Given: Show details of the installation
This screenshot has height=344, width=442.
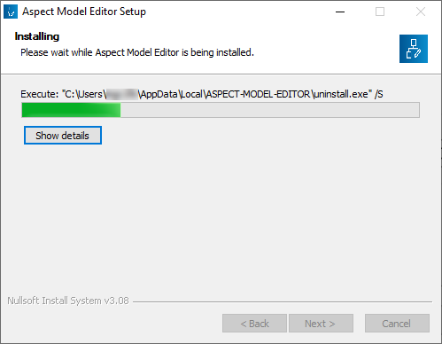Looking at the screenshot, I should (x=63, y=136).
